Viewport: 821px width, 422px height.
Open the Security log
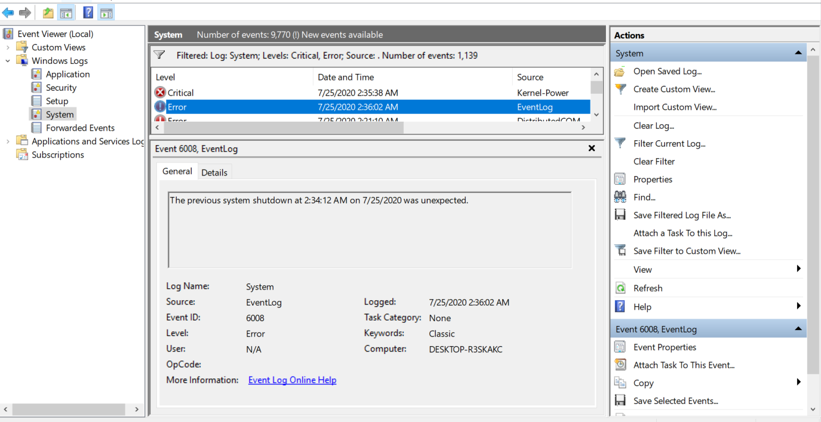coord(61,88)
